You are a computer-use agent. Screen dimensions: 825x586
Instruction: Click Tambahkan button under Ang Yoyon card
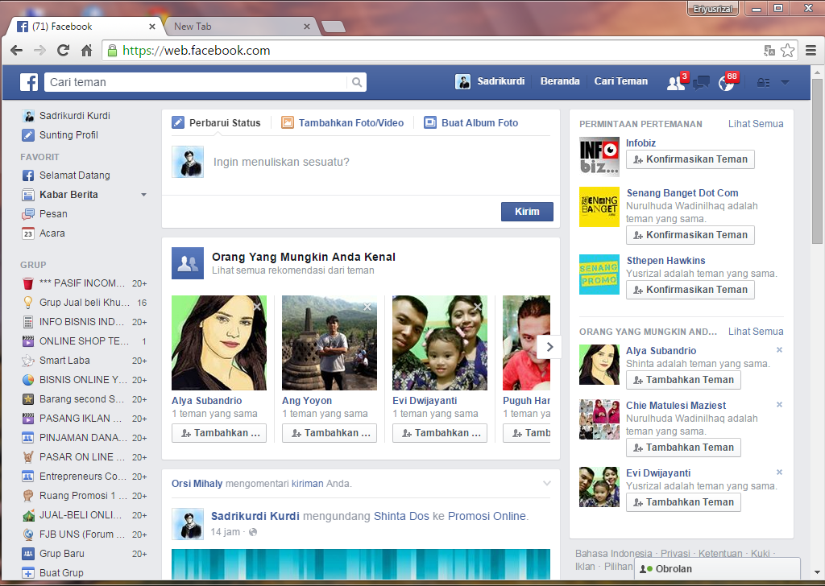pos(330,433)
